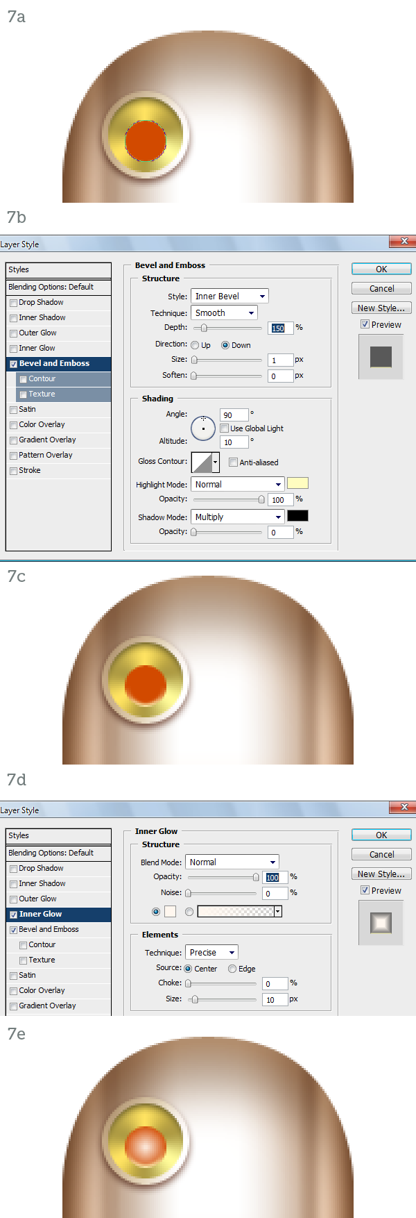Toggle Preview checkbox in Bevel and Emboss dialog
The image size is (416, 1218).
point(365,324)
